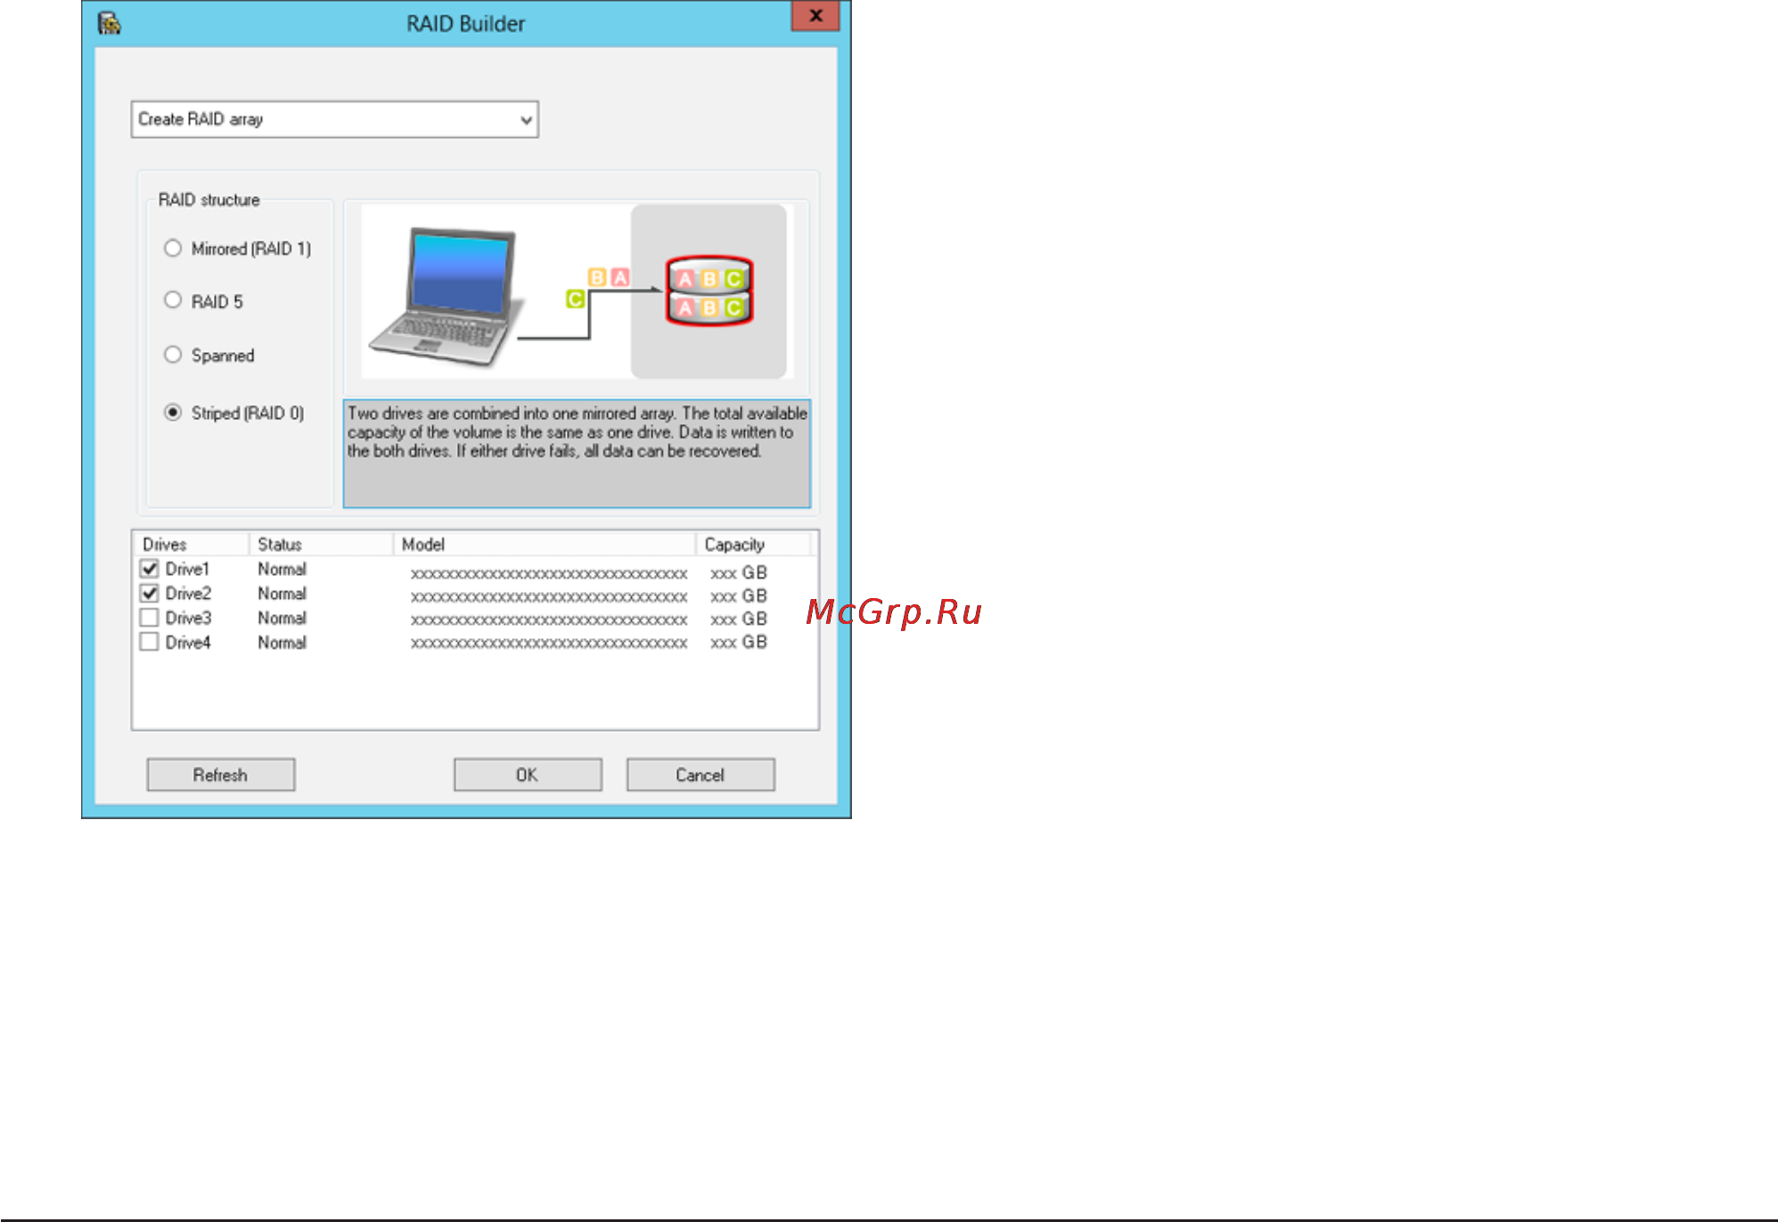This screenshot has height=1222, width=1778.
Task: Click the RAID diagram illustration image
Action: coord(577,291)
